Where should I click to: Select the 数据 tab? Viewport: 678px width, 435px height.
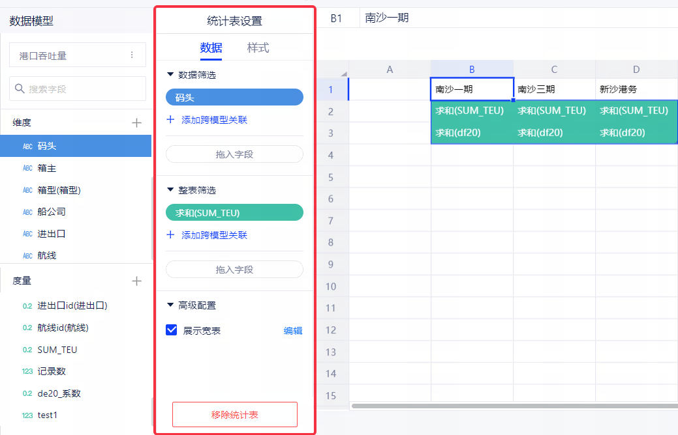coord(211,48)
